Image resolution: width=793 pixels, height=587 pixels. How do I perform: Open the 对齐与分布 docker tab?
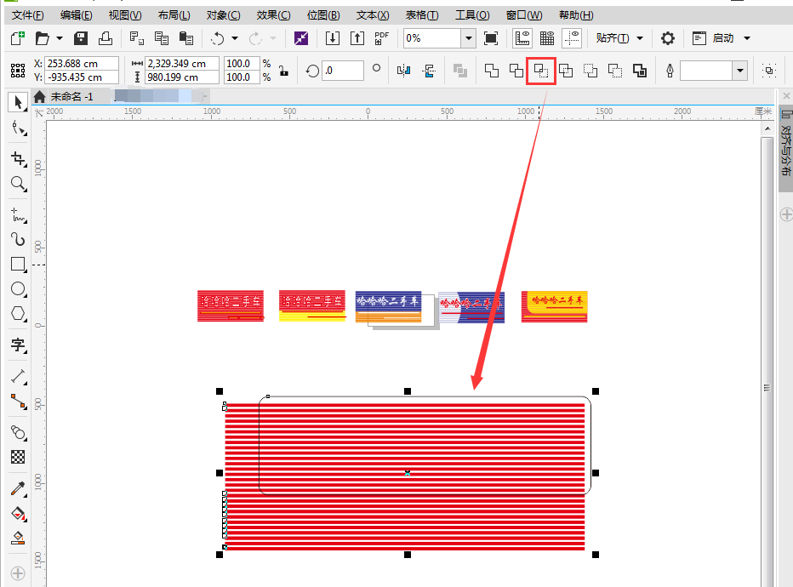click(x=785, y=149)
